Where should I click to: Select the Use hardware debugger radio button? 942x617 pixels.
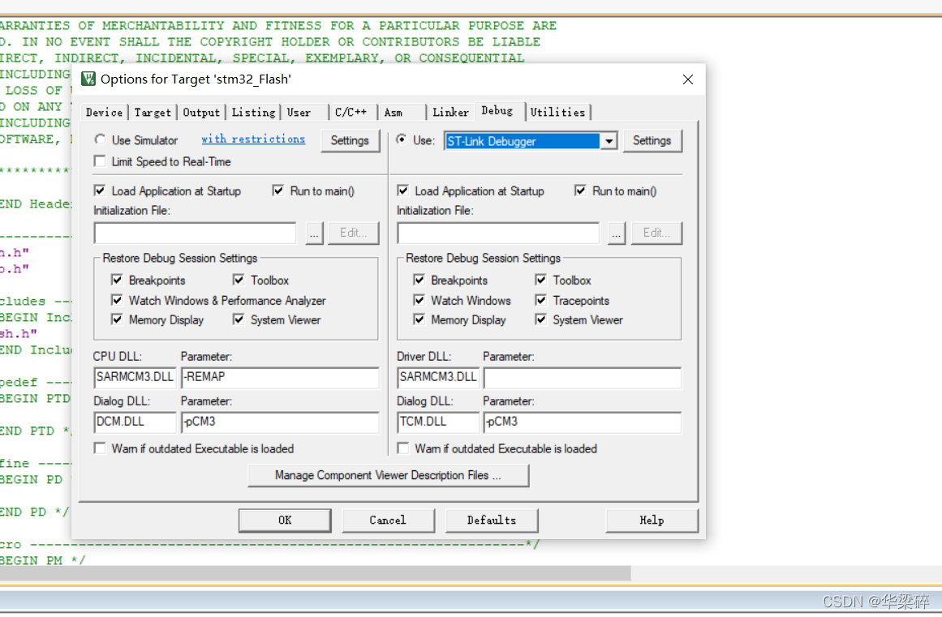tap(402, 139)
